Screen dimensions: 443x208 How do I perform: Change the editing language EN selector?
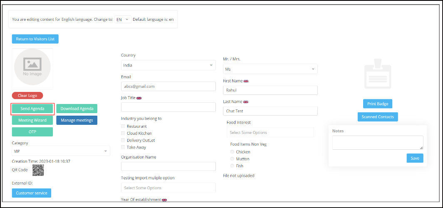coord(123,19)
